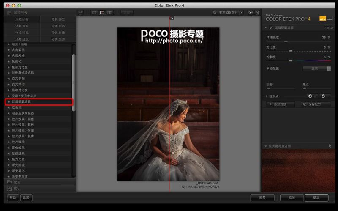This screenshot has height=211, width=338.
Task: Click star icon next to 渐变滤镜 filter
Action: [8, 165]
